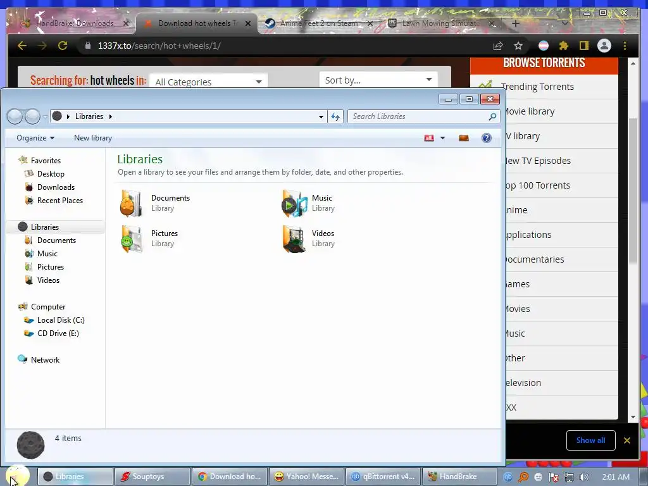Open Top 100 Torrents link
This screenshot has width=648, height=486.
click(x=538, y=185)
